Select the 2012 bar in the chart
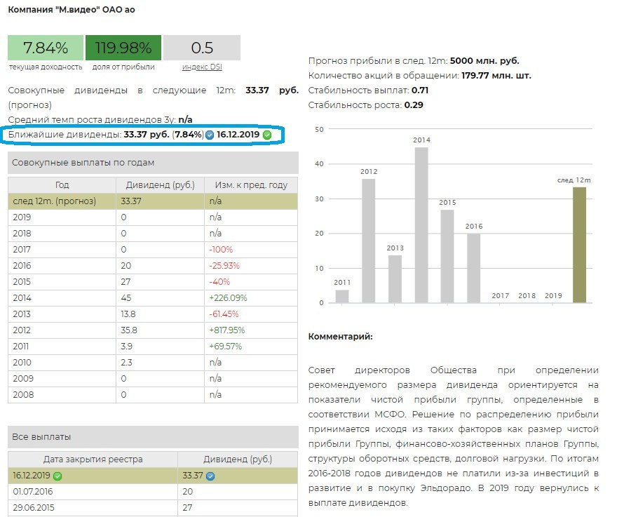The width and height of the screenshot is (624, 517). pos(369,241)
